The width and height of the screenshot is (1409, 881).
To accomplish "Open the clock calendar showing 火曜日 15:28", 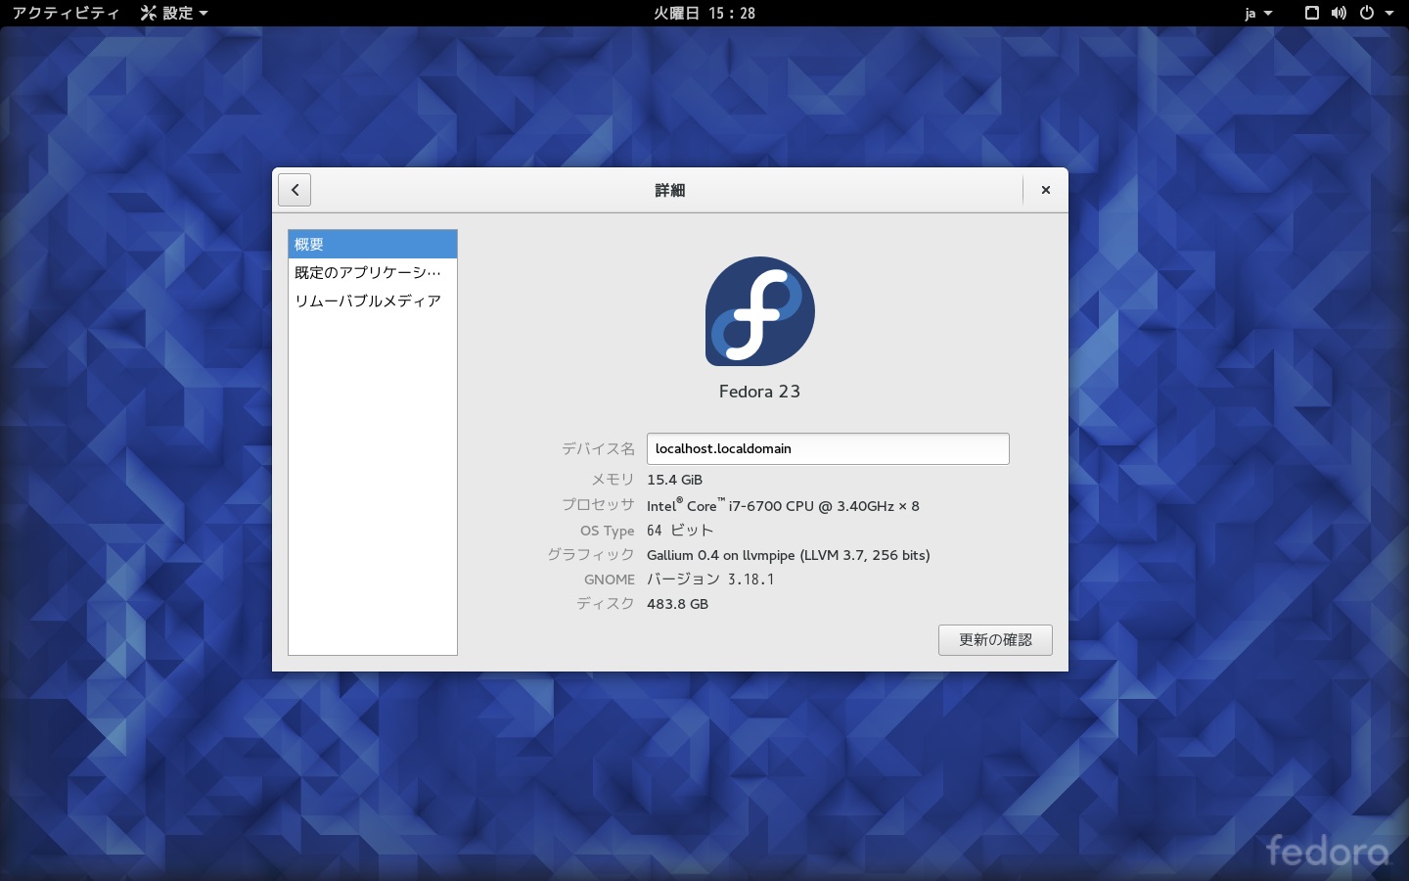I will click(704, 13).
